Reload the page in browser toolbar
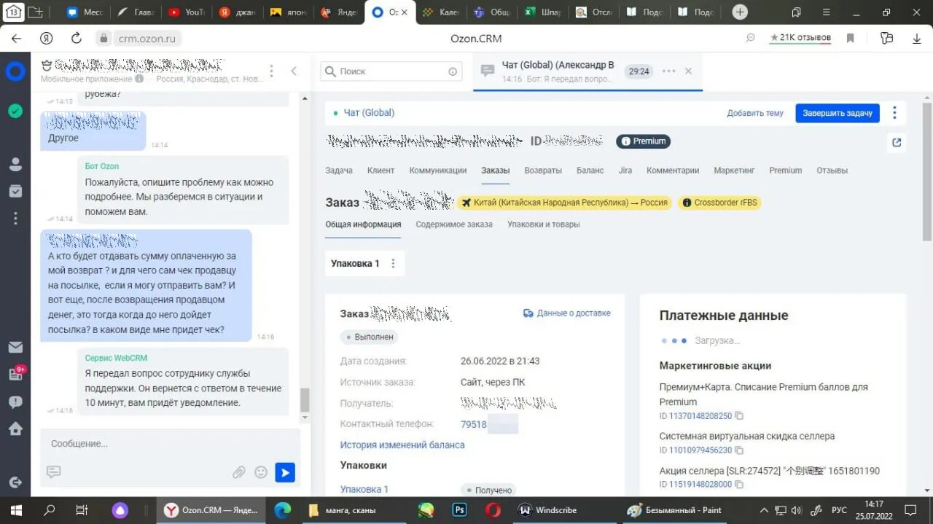Image resolution: width=933 pixels, height=524 pixels. click(77, 39)
